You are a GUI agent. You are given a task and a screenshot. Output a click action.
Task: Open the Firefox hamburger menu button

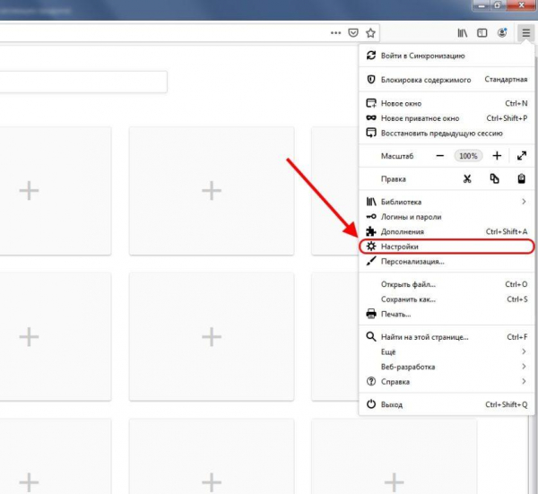525,33
